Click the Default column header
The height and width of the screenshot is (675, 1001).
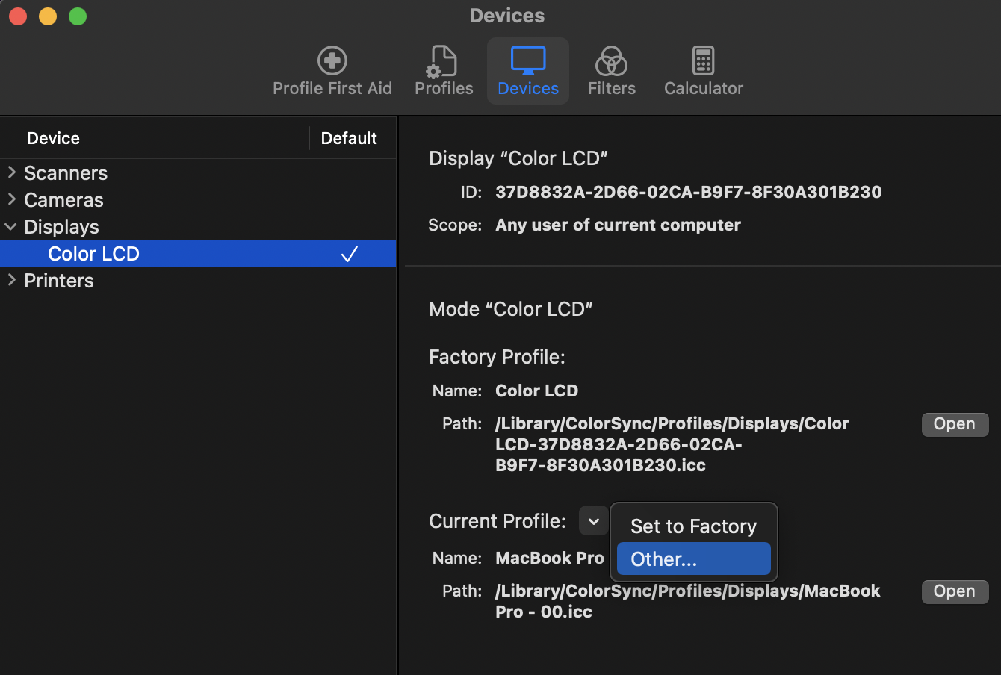point(349,138)
